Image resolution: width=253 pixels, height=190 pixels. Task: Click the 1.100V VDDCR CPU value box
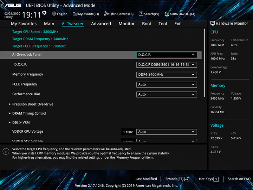pos(128,132)
